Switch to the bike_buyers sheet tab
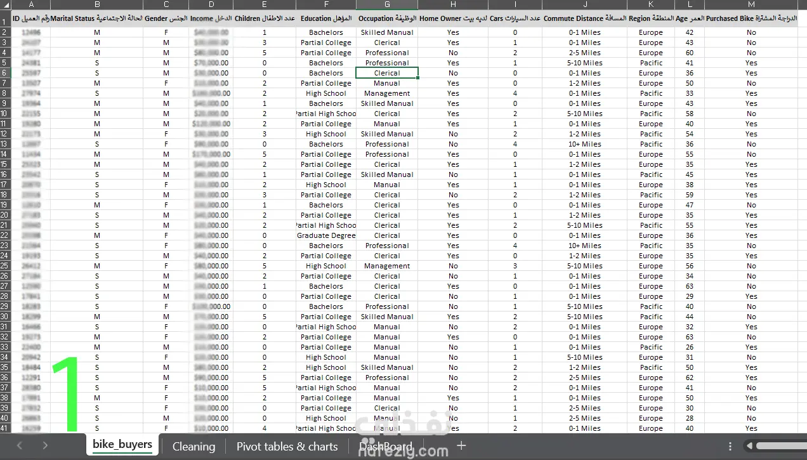This screenshot has height=460, width=807. (x=122, y=445)
